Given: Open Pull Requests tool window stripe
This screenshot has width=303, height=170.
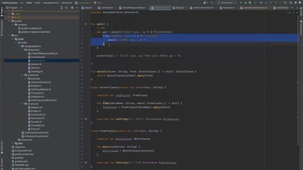Looking at the screenshot, I should 2,28.
